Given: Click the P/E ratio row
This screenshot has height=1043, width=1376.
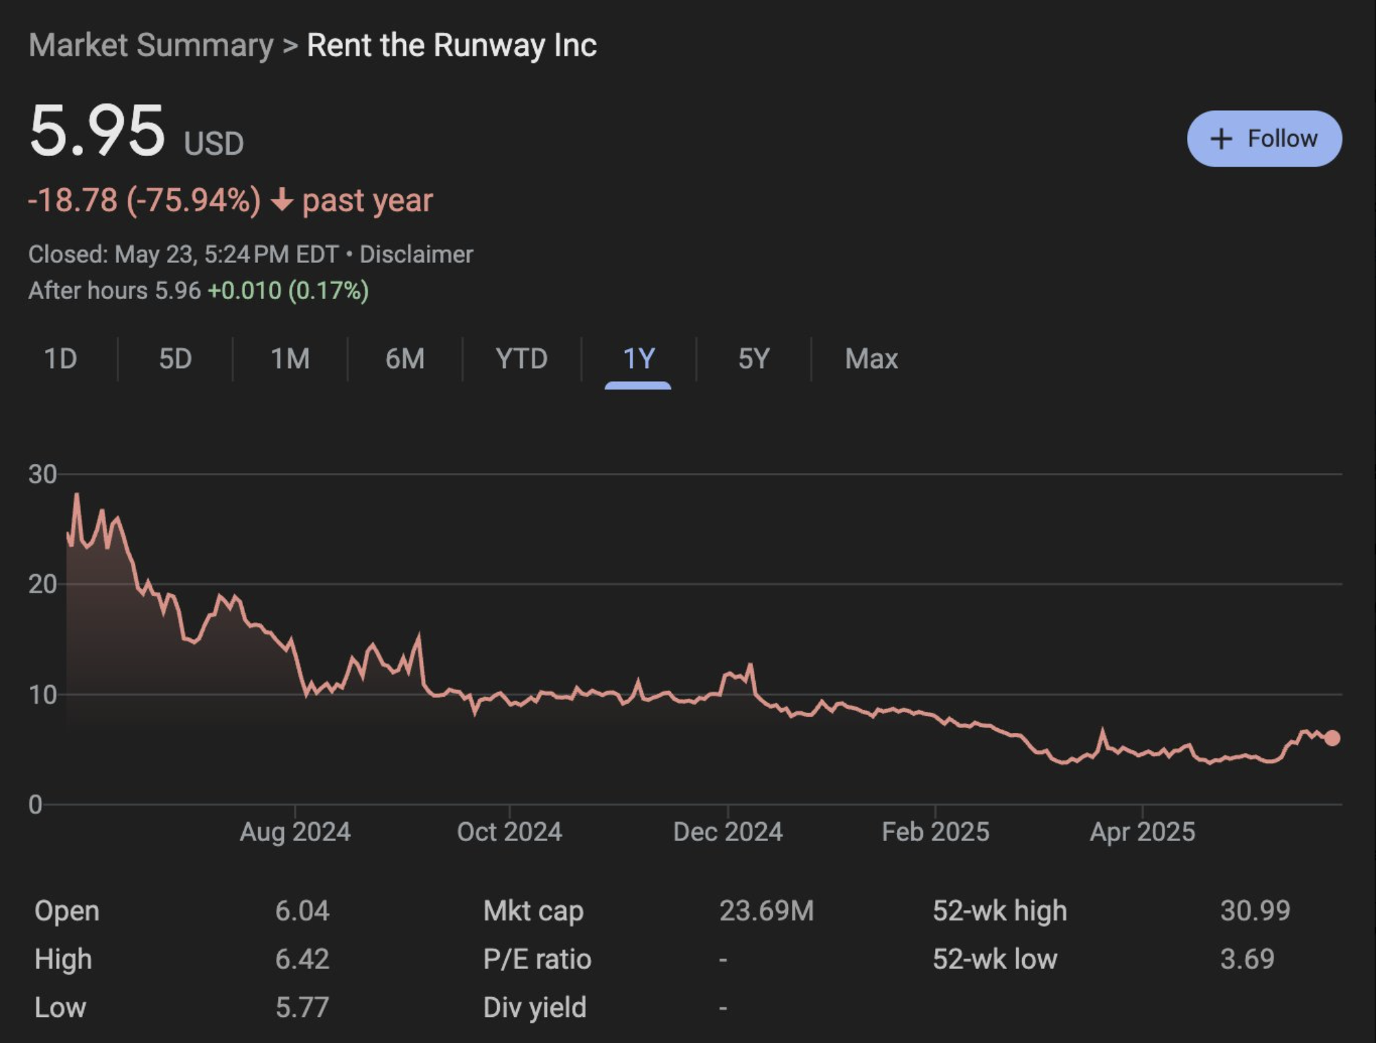Looking at the screenshot, I should coord(537,959).
